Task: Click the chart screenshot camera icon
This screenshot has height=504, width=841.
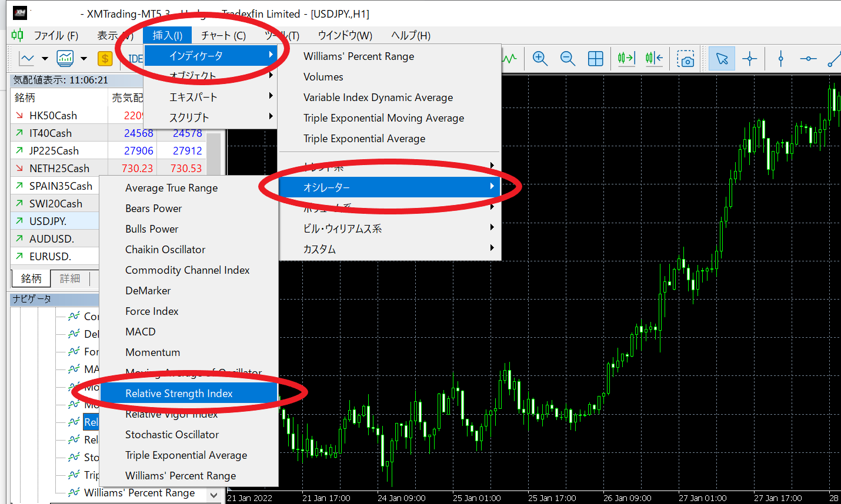Action: click(x=685, y=59)
